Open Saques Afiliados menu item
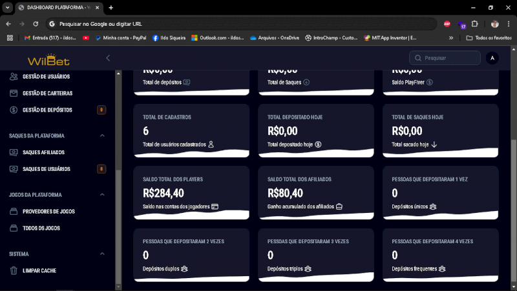517x291 pixels. (43, 153)
